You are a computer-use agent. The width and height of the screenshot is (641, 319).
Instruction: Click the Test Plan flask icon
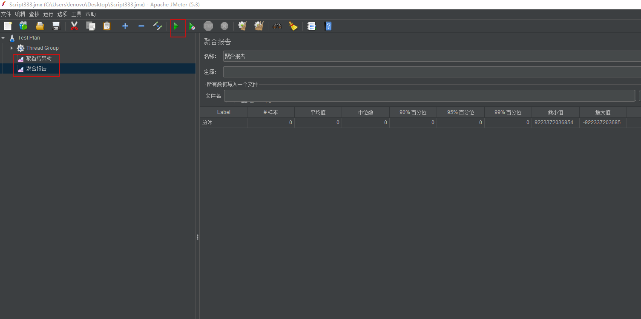pos(12,38)
